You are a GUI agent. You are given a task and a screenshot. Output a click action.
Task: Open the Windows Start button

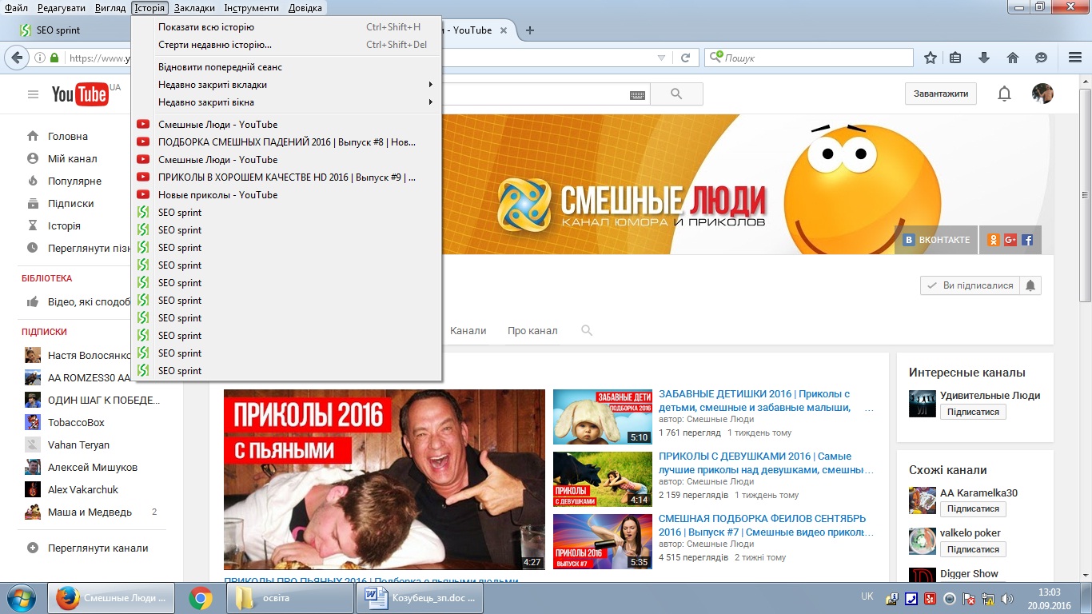pyautogui.click(x=22, y=598)
